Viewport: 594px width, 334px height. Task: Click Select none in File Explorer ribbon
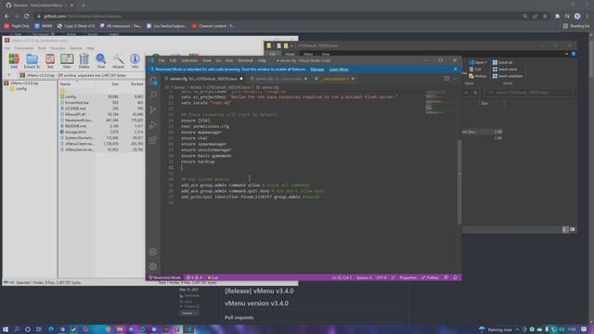(x=505, y=70)
